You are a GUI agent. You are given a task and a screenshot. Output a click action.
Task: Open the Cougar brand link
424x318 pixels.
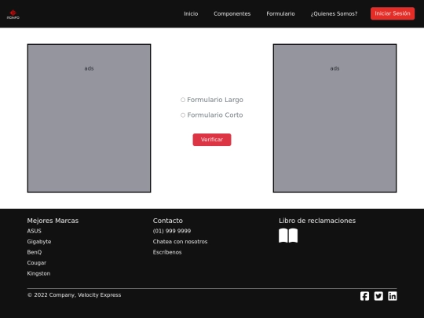(36, 262)
